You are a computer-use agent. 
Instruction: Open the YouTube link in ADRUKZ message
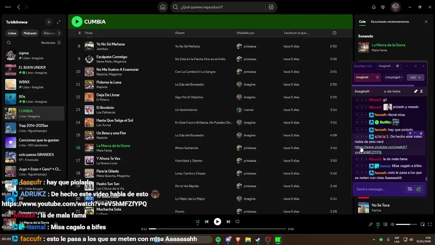click(381, 150)
